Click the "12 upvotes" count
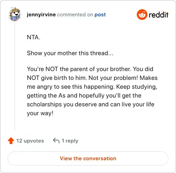 [x=30, y=141]
